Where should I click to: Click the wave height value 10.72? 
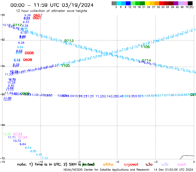[x=17, y=141]
